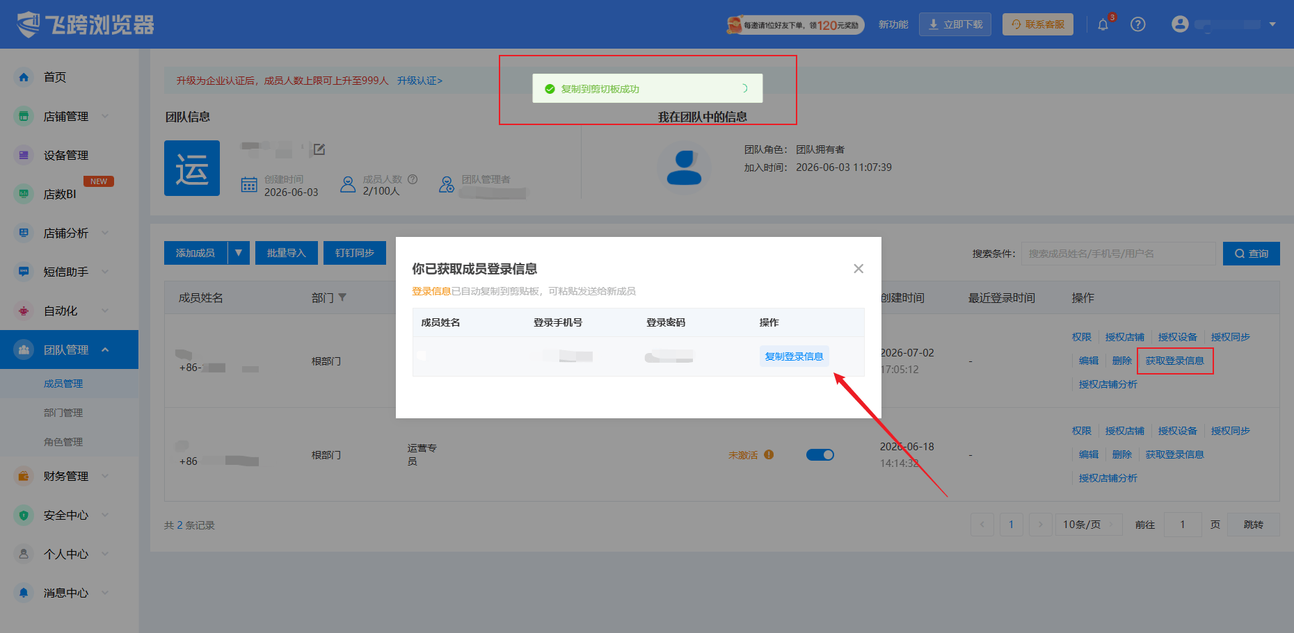
Task: Click the 首页 home icon in sidebar
Action: [24, 77]
